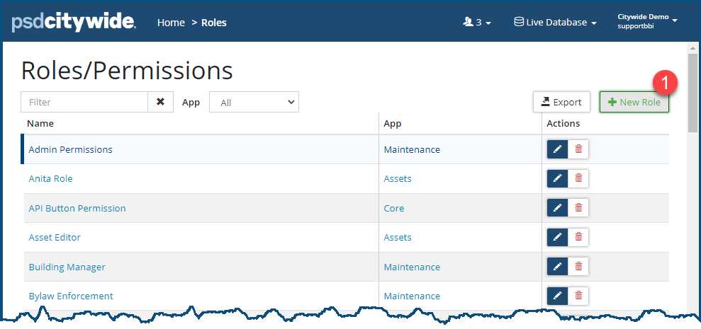Screen dimensions: 701x329
Task: Open the App filter dropdown
Action: pyautogui.click(x=254, y=103)
